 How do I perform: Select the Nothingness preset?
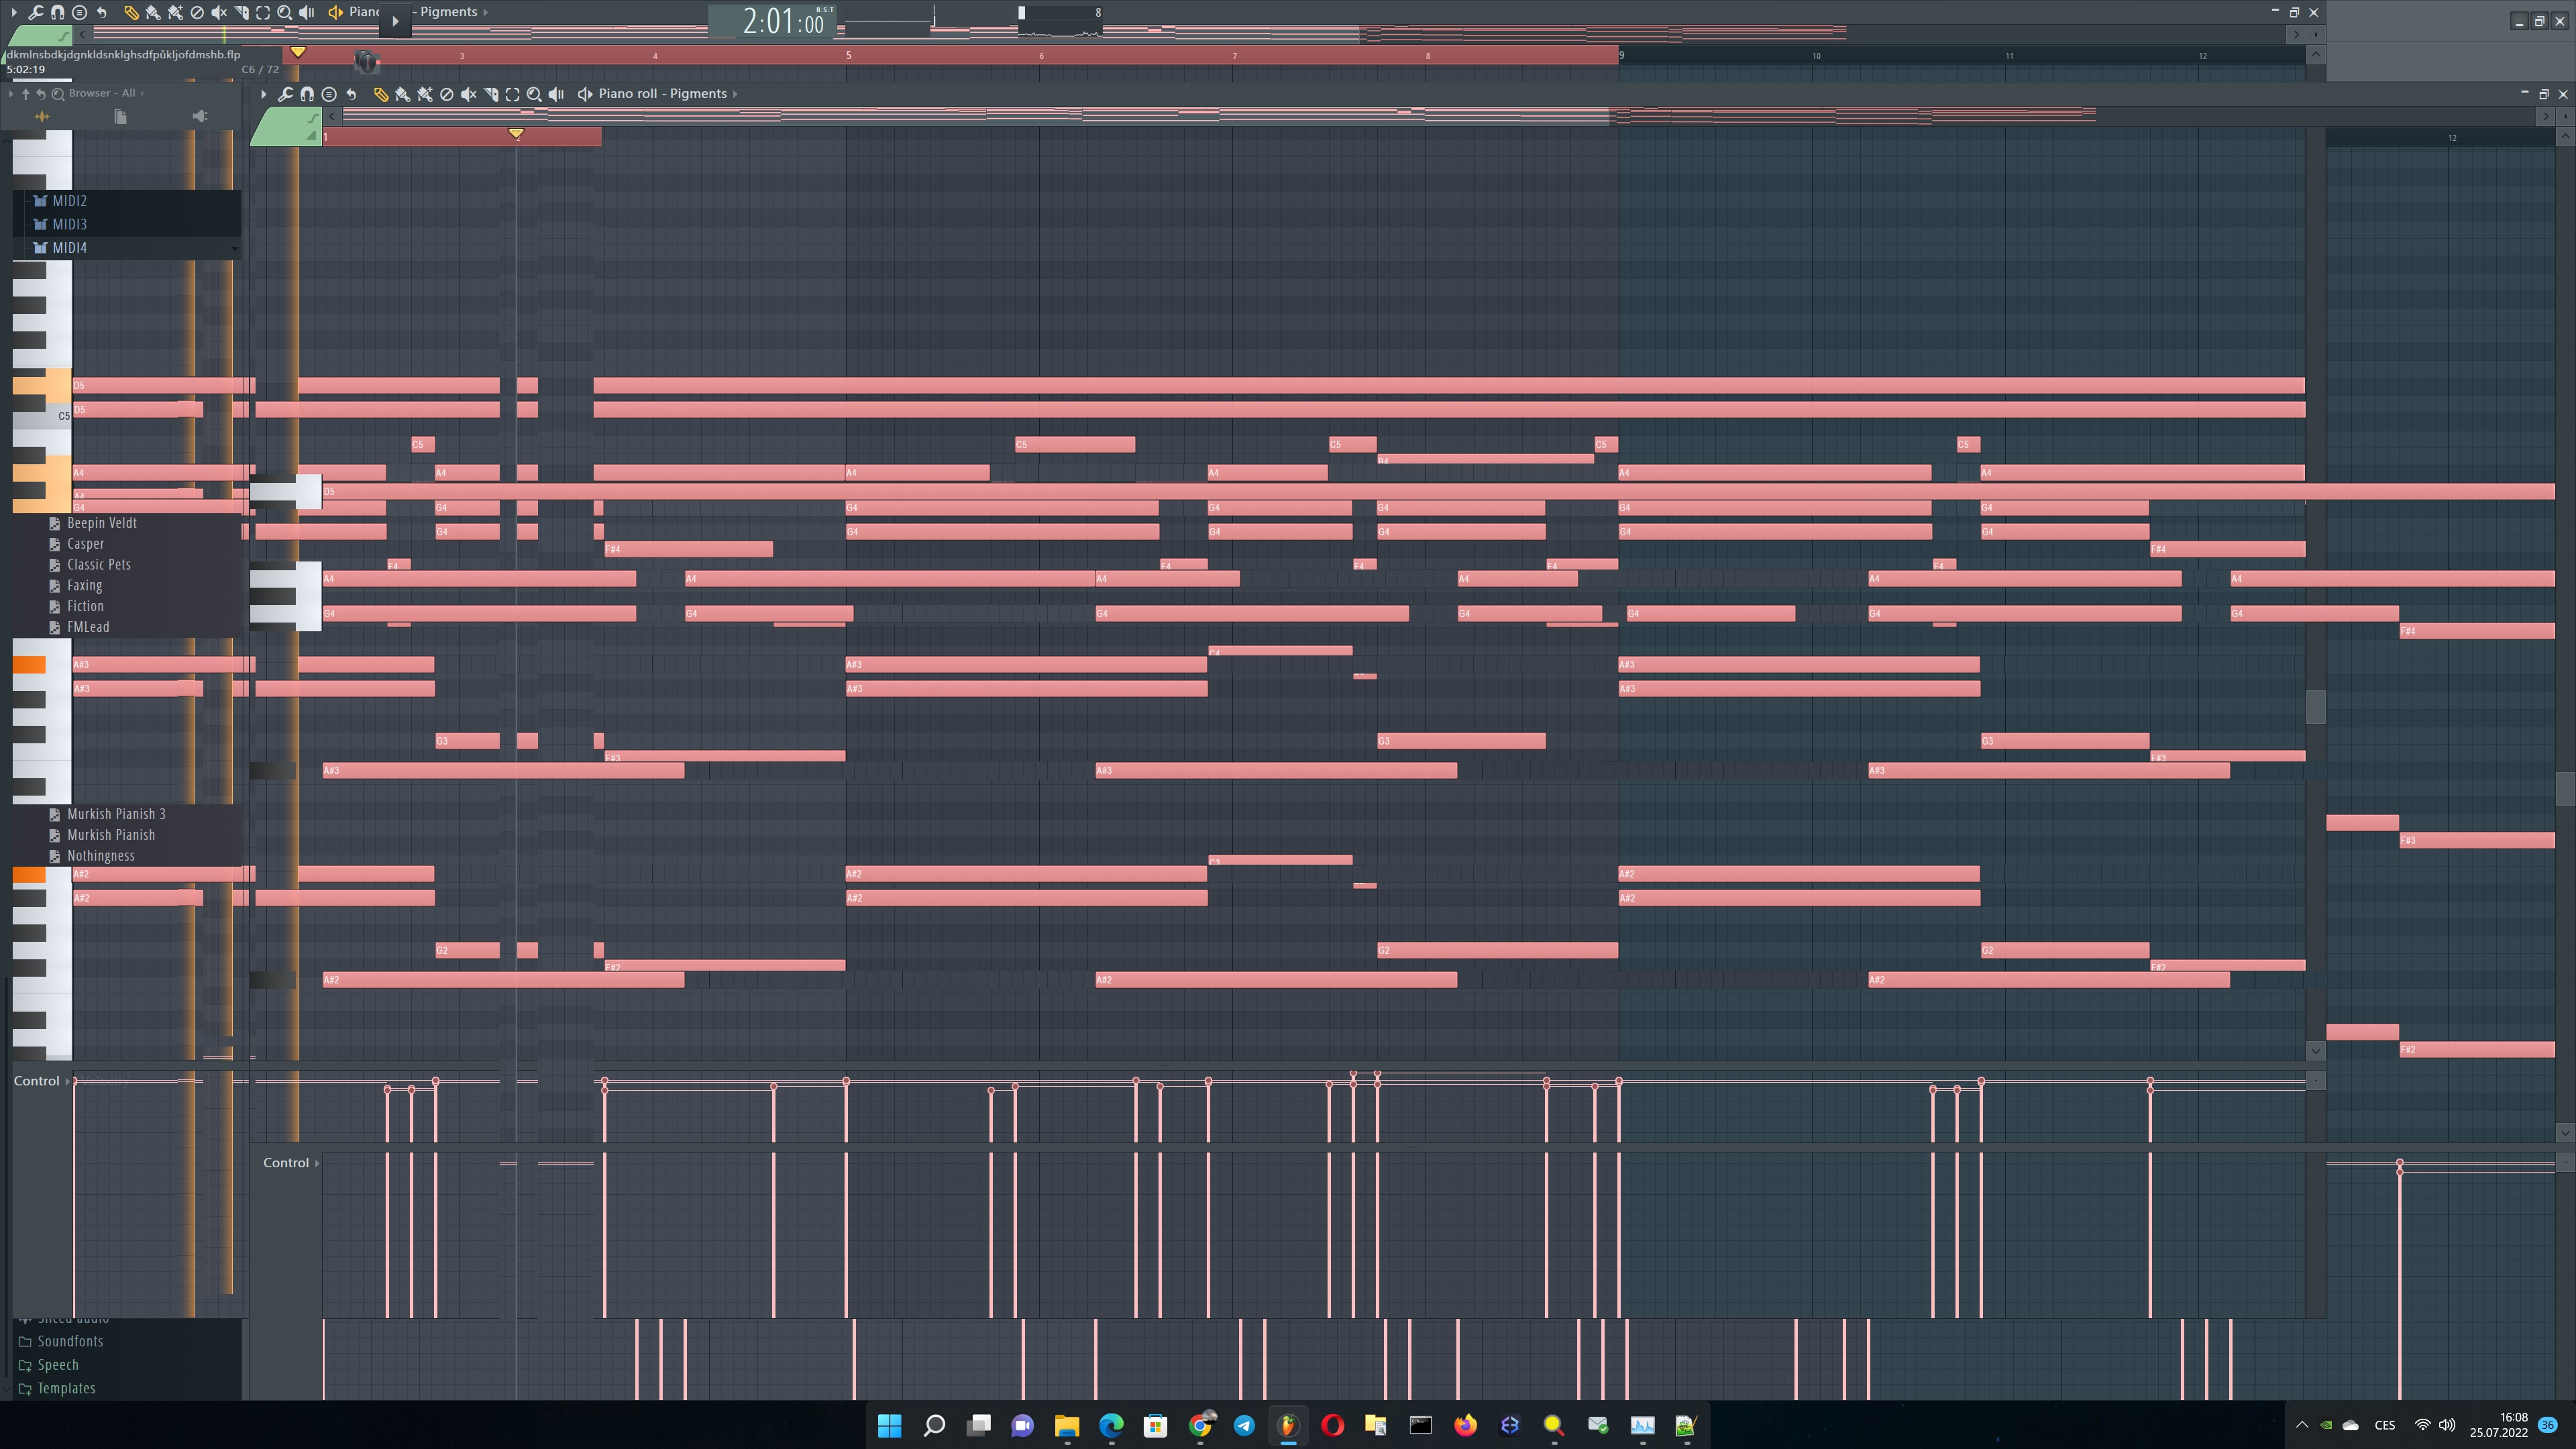pyautogui.click(x=101, y=856)
